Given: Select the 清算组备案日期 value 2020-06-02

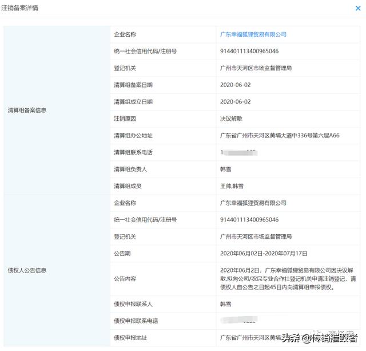Looking at the screenshot, I should [235, 85].
